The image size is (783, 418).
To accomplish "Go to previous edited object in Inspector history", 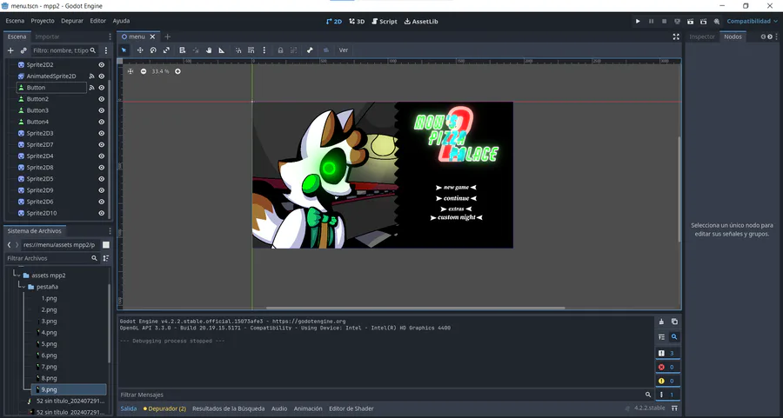I will (x=763, y=36).
